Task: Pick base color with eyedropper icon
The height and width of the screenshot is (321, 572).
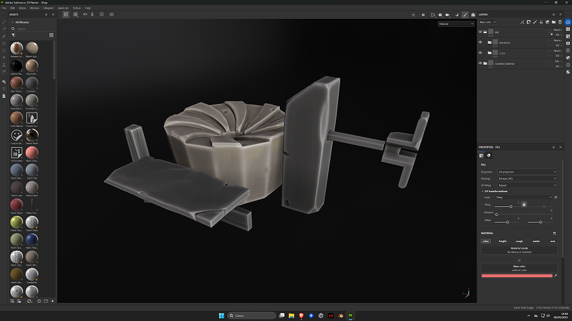Action: [556, 276]
